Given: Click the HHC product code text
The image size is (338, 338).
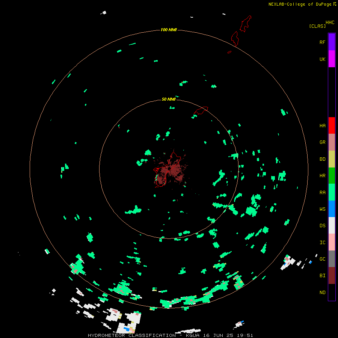Looking at the screenshot, I should click(330, 23).
